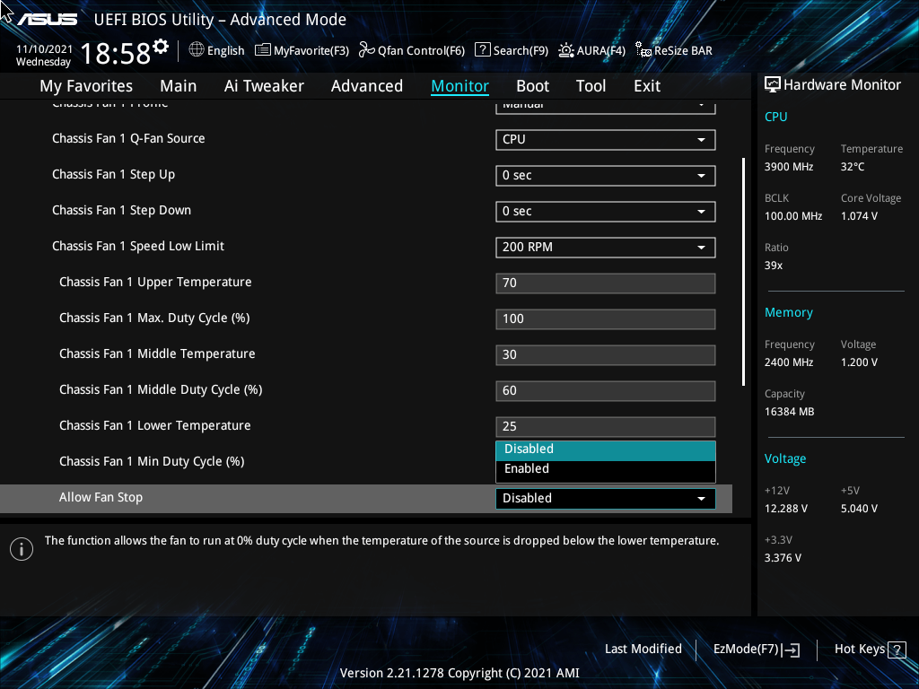
Task: Select Chassis Fan 1 Step Down label
Action: click(x=121, y=210)
